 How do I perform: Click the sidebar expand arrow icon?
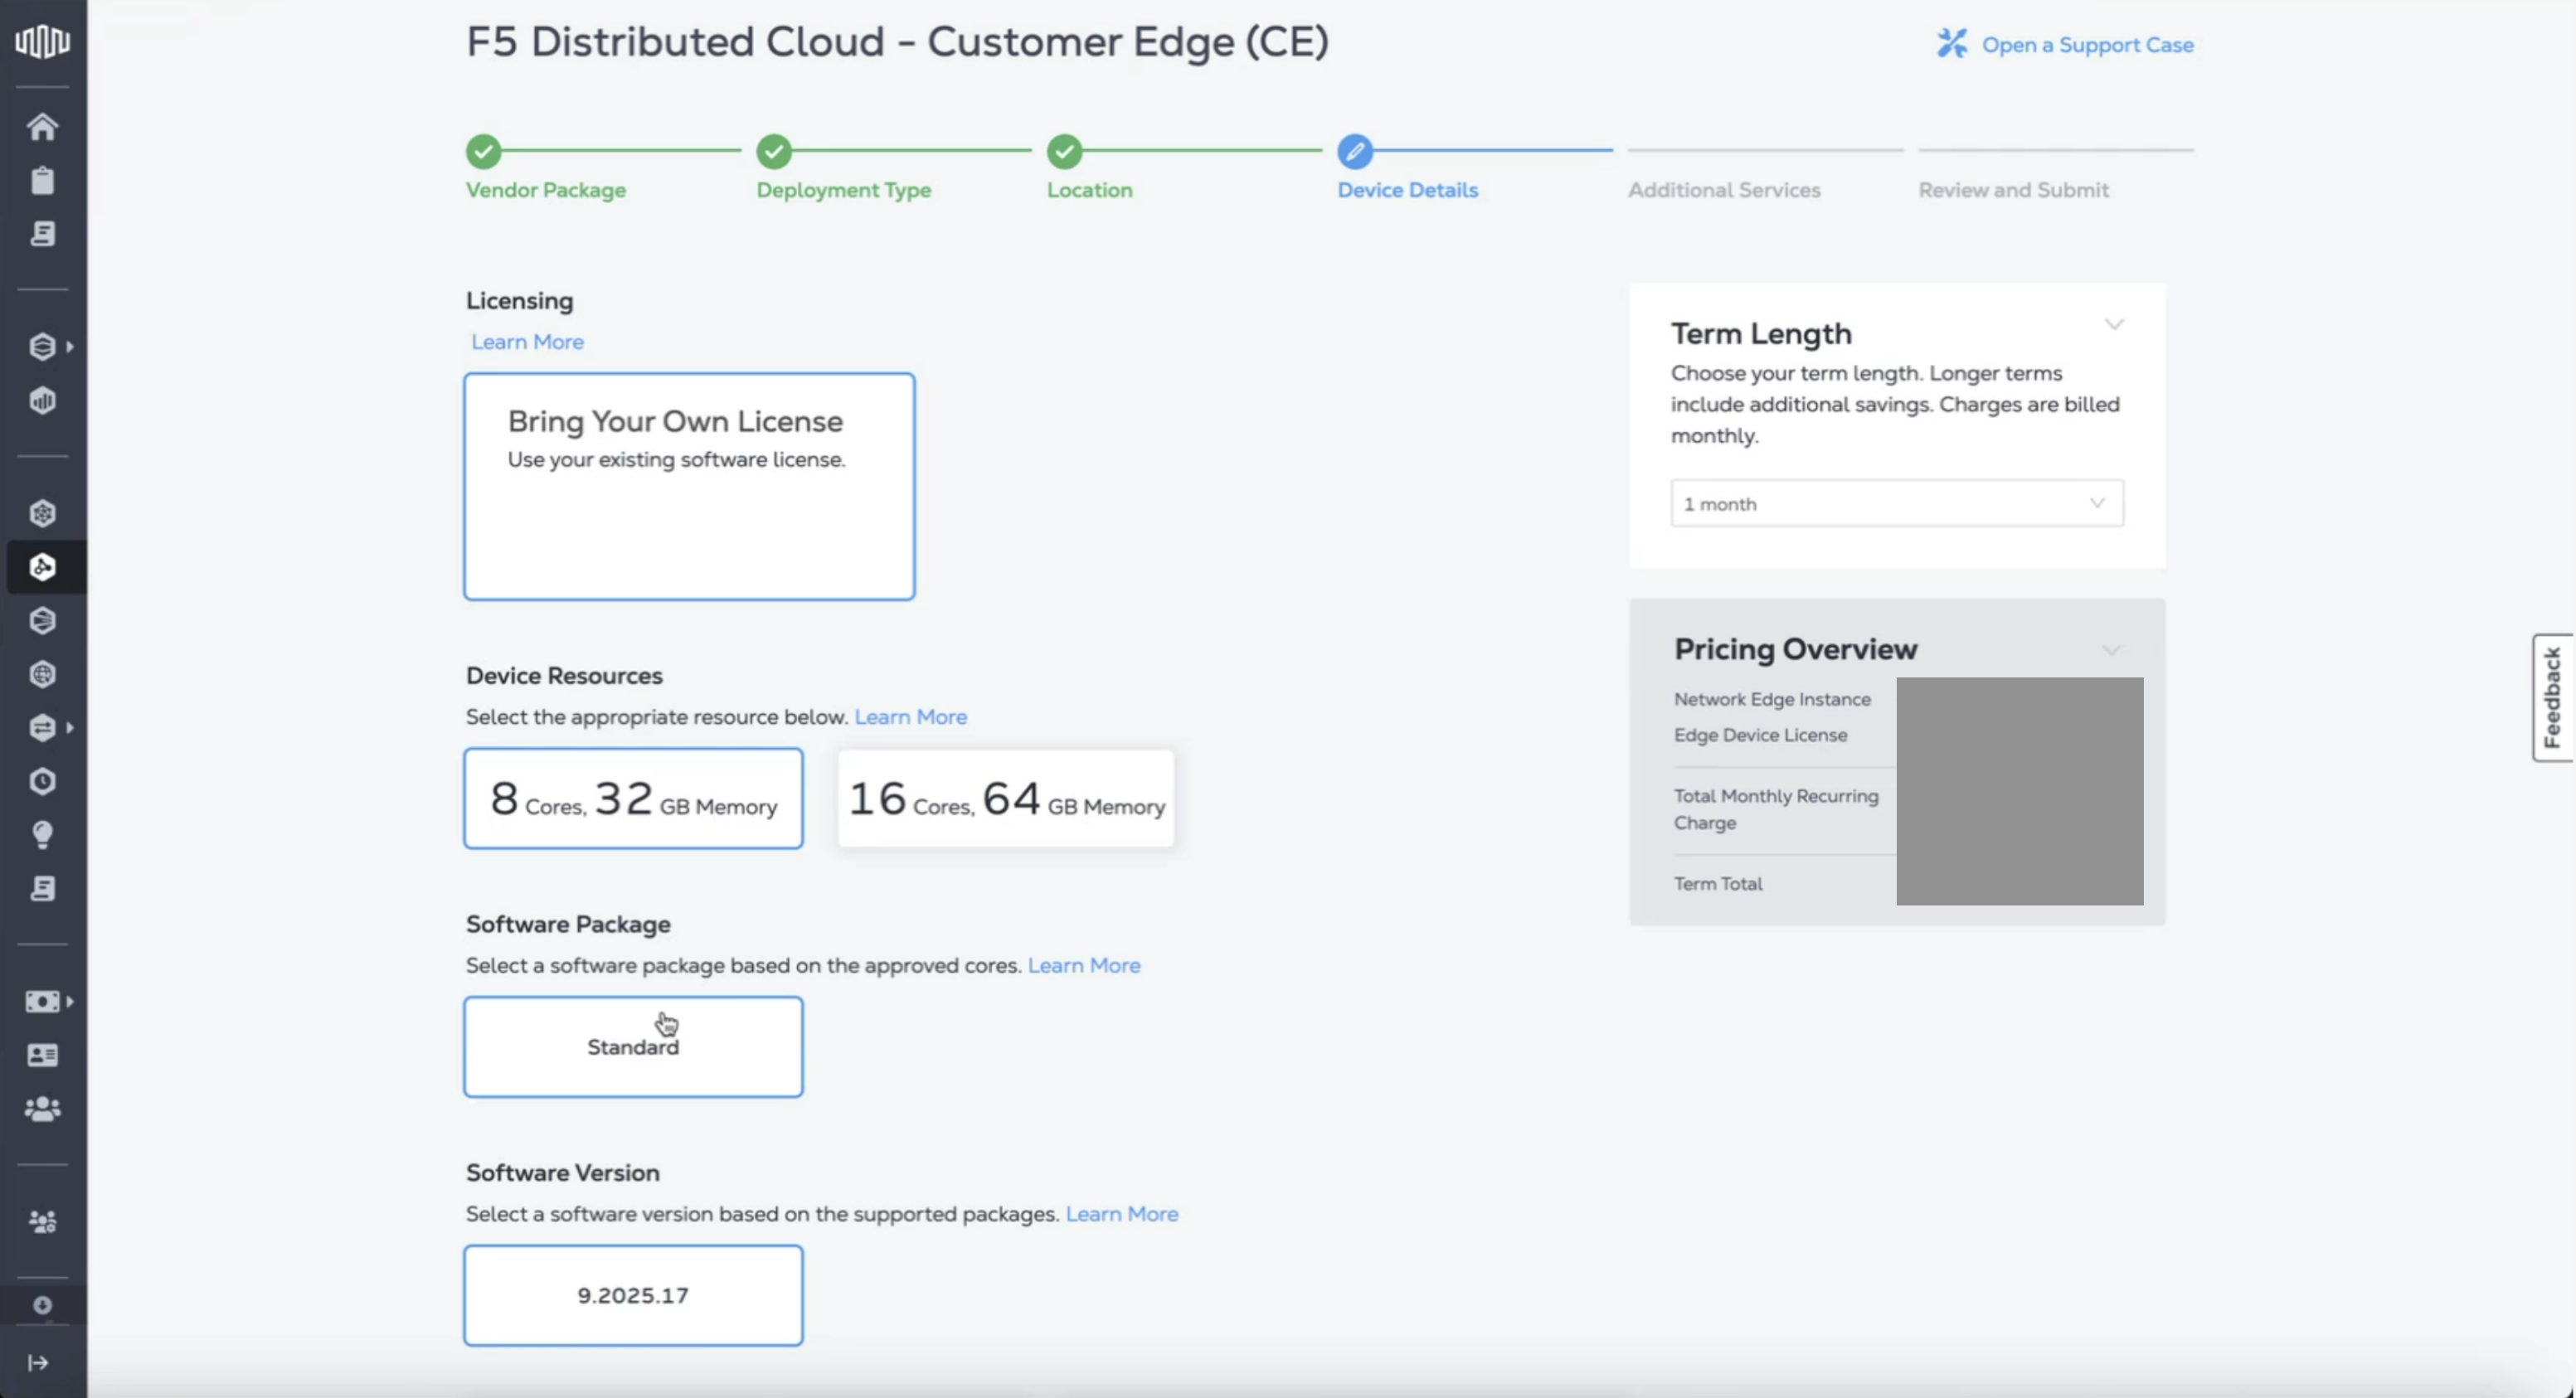[x=38, y=1362]
